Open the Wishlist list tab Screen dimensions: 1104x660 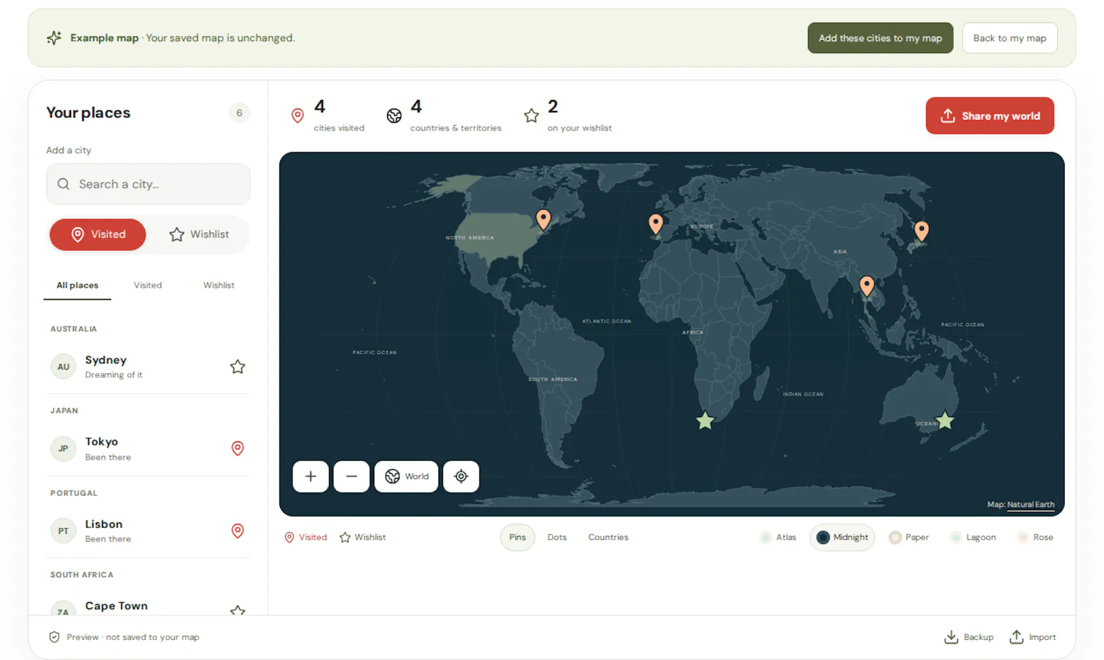point(218,286)
